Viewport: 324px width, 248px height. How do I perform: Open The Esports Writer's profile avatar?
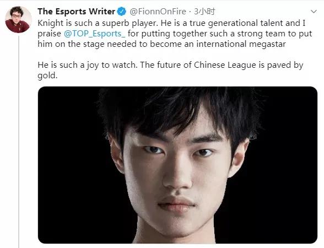[x=18, y=19]
